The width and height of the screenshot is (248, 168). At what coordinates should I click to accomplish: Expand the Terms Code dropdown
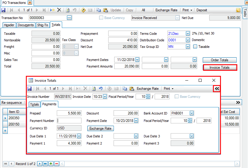[x=188, y=34]
